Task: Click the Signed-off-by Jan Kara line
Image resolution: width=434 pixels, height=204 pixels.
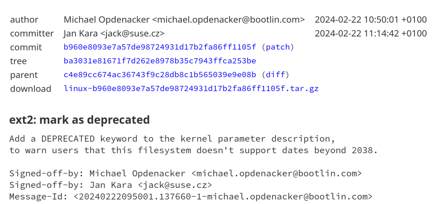Action: [x=110, y=185]
